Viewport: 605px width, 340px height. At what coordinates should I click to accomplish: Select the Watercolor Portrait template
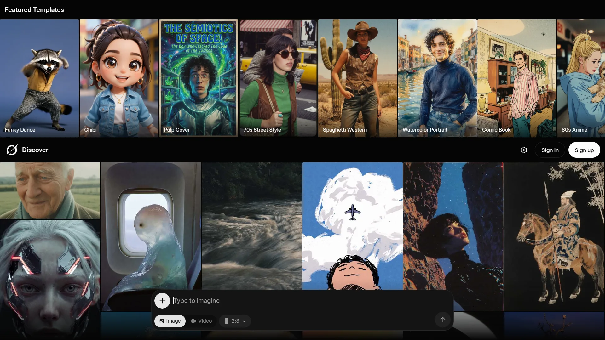coord(437,78)
